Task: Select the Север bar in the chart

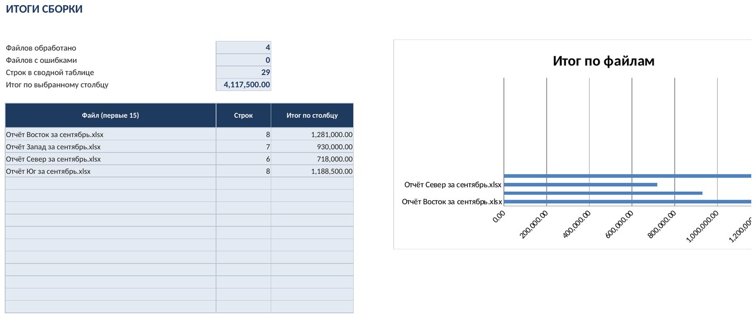Action: (x=581, y=184)
